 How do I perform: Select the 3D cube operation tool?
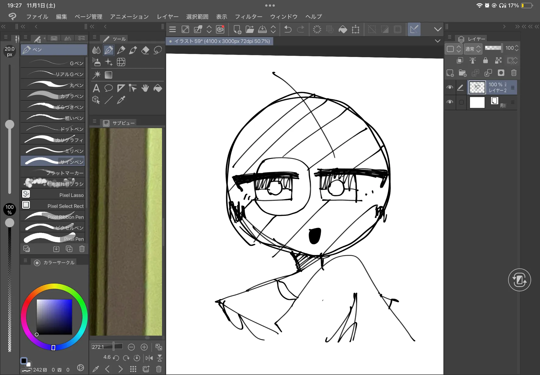(x=96, y=100)
